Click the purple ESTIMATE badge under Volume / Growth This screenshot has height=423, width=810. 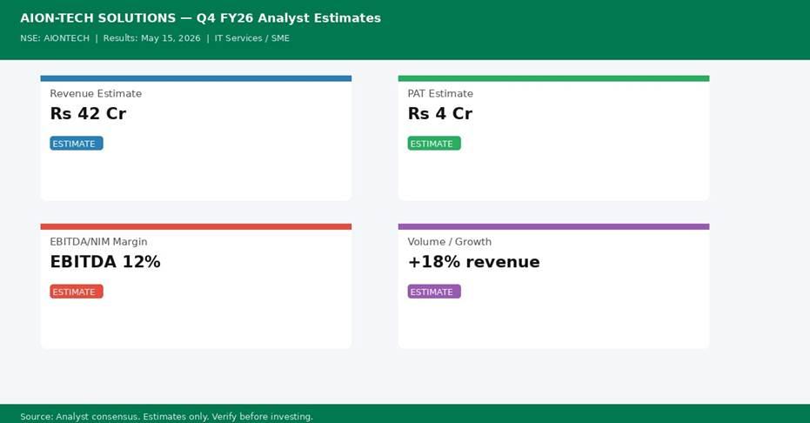[434, 292]
